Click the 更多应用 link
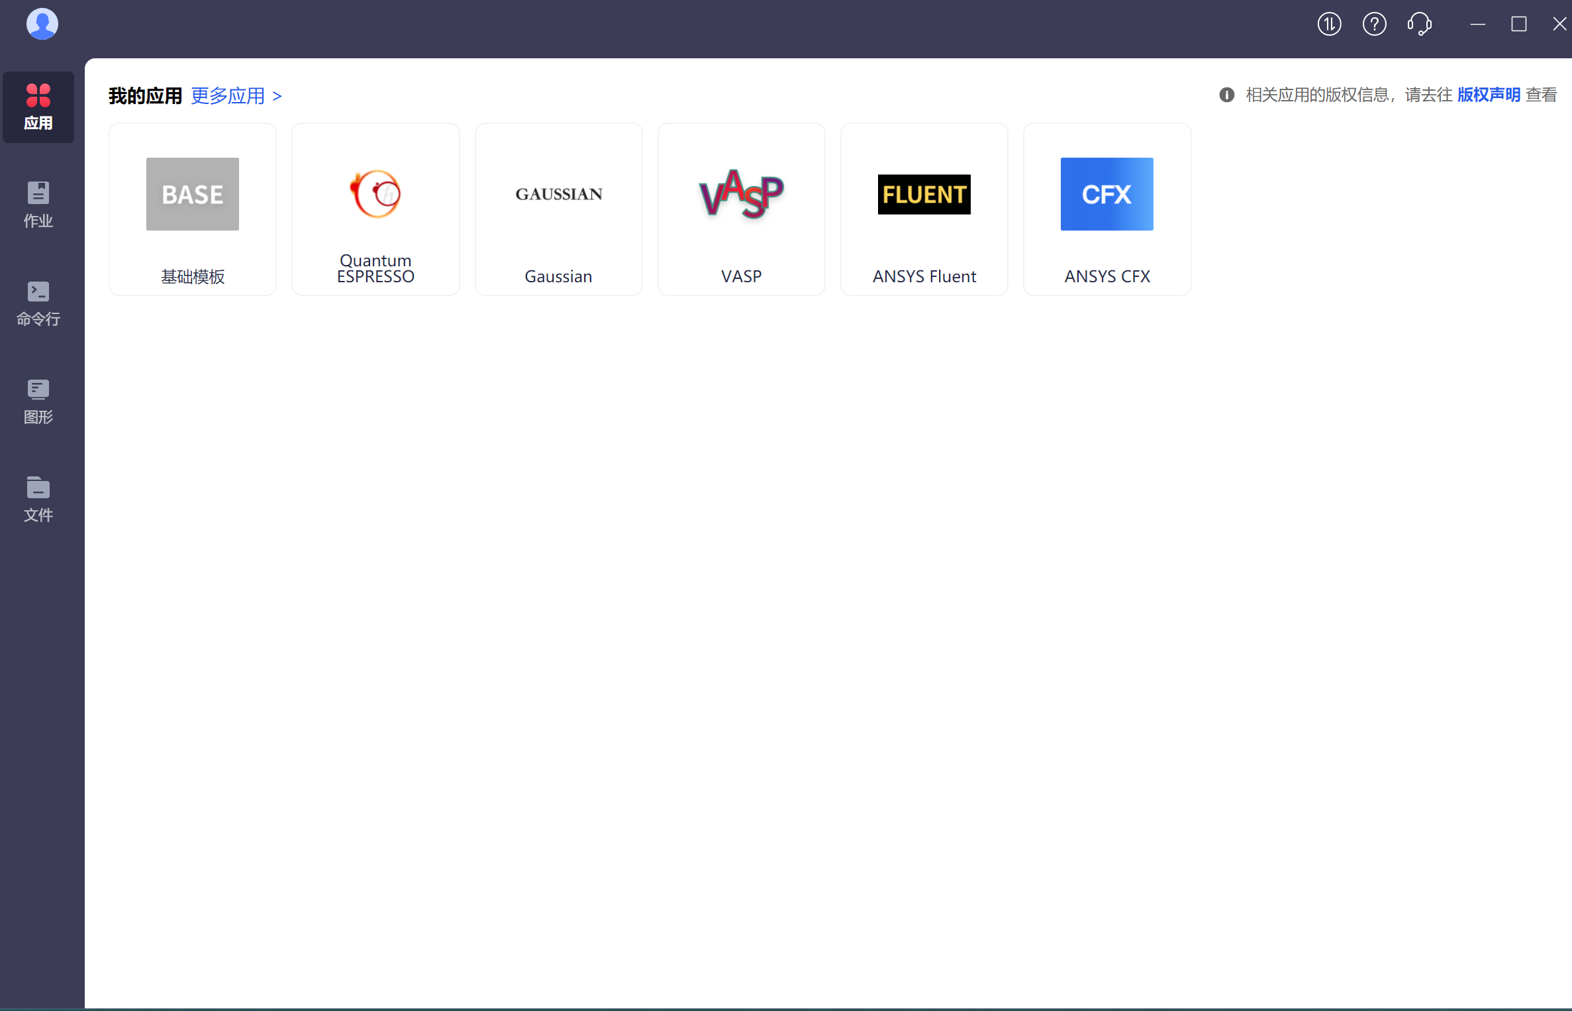This screenshot has height=1011, width=1572. pos(236,96)
